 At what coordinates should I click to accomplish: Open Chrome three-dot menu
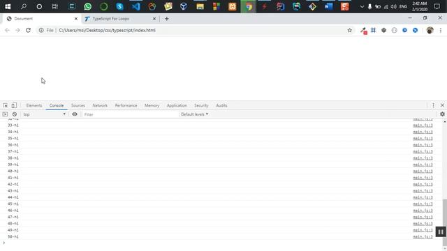441,30
